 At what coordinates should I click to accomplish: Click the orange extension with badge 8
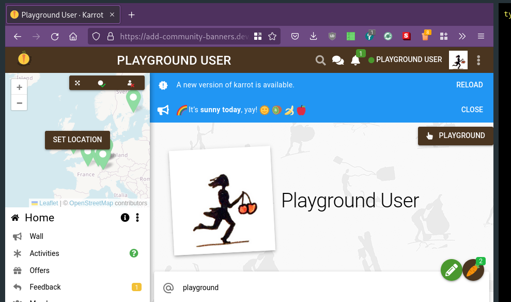pyautogui.click(x=426, y=36)
